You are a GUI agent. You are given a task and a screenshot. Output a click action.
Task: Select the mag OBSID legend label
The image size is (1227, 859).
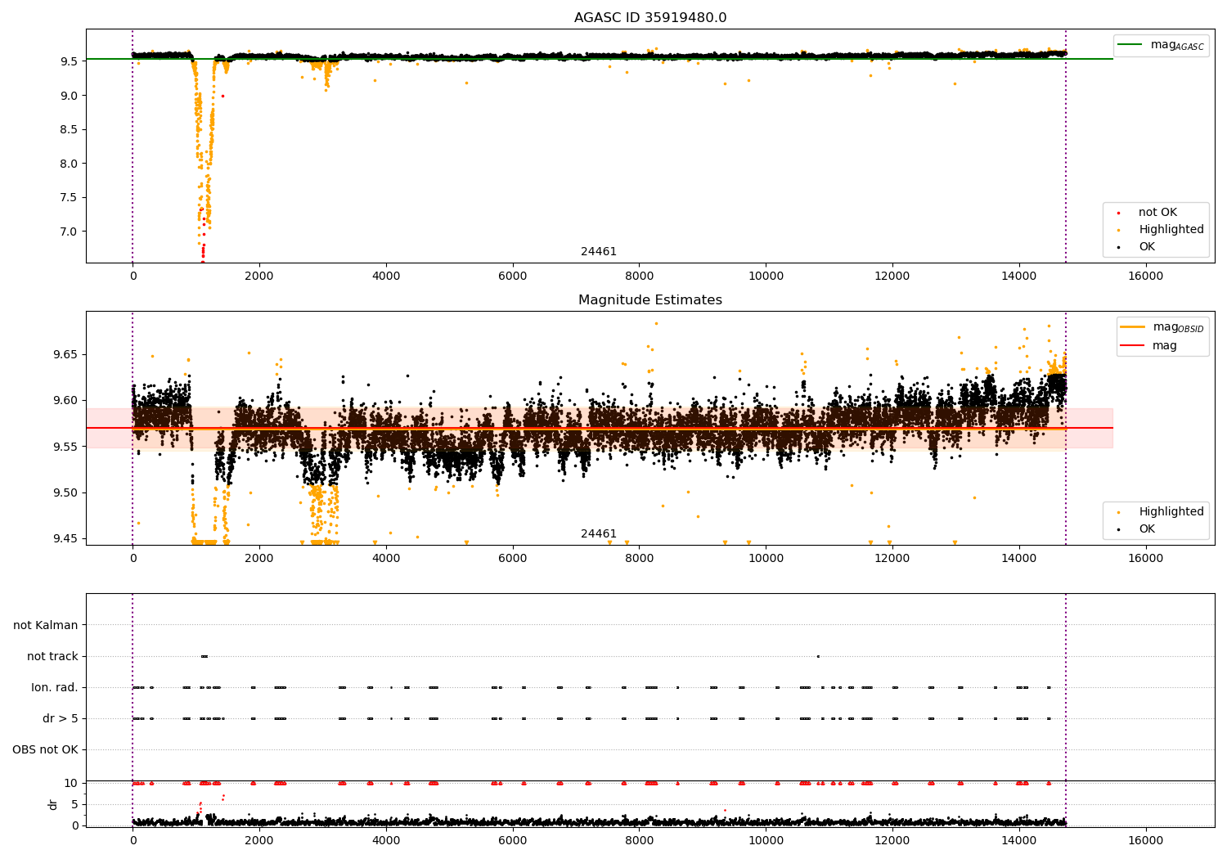click(x=1178, y=327)
